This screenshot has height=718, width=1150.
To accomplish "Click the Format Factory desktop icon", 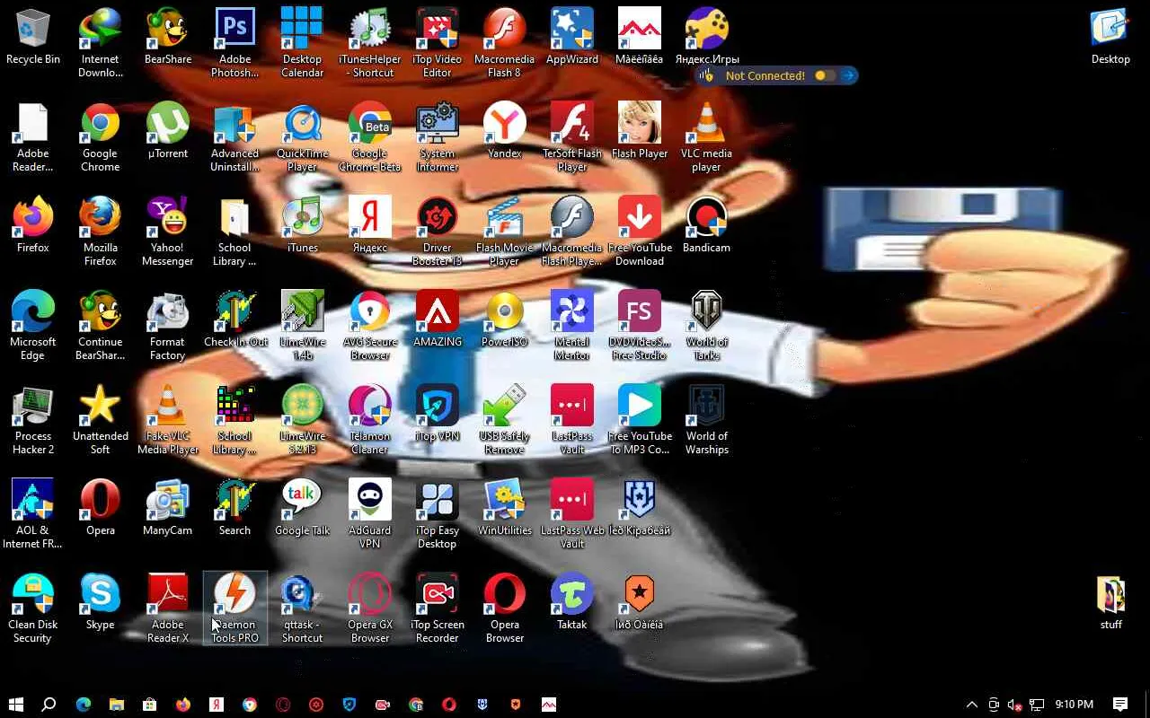I will (x=168, y=326).
